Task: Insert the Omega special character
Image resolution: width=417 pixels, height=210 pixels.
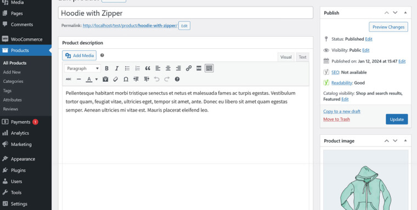Action: click(126, 79)
